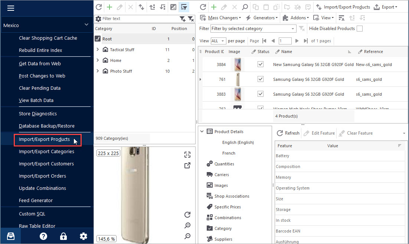The width and height of the screenshot is (409, 244).
Task: Open the Mass Changers dropdown
Action: 221,18
